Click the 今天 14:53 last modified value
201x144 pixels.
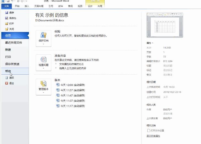(169, 87)
